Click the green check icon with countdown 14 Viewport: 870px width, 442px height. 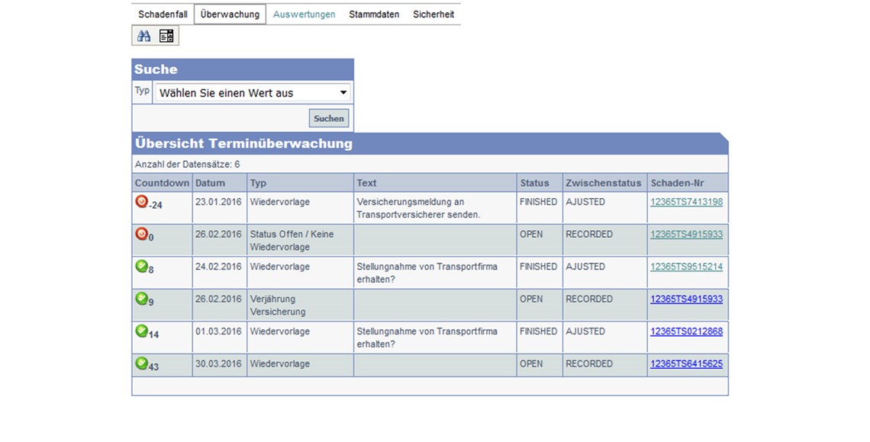pos(141,331)
